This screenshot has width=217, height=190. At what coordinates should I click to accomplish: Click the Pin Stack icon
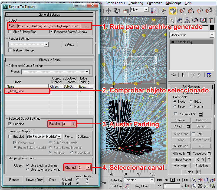(x=173, y=75)
